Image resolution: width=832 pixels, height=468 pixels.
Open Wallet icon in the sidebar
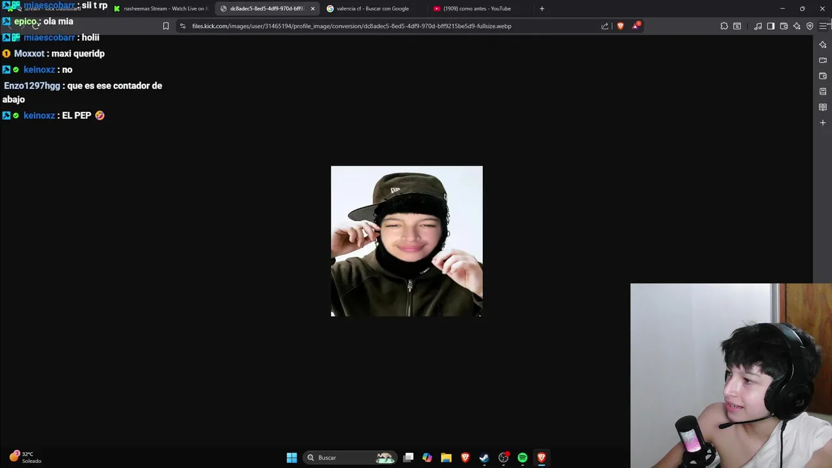(x=823, y=76)
